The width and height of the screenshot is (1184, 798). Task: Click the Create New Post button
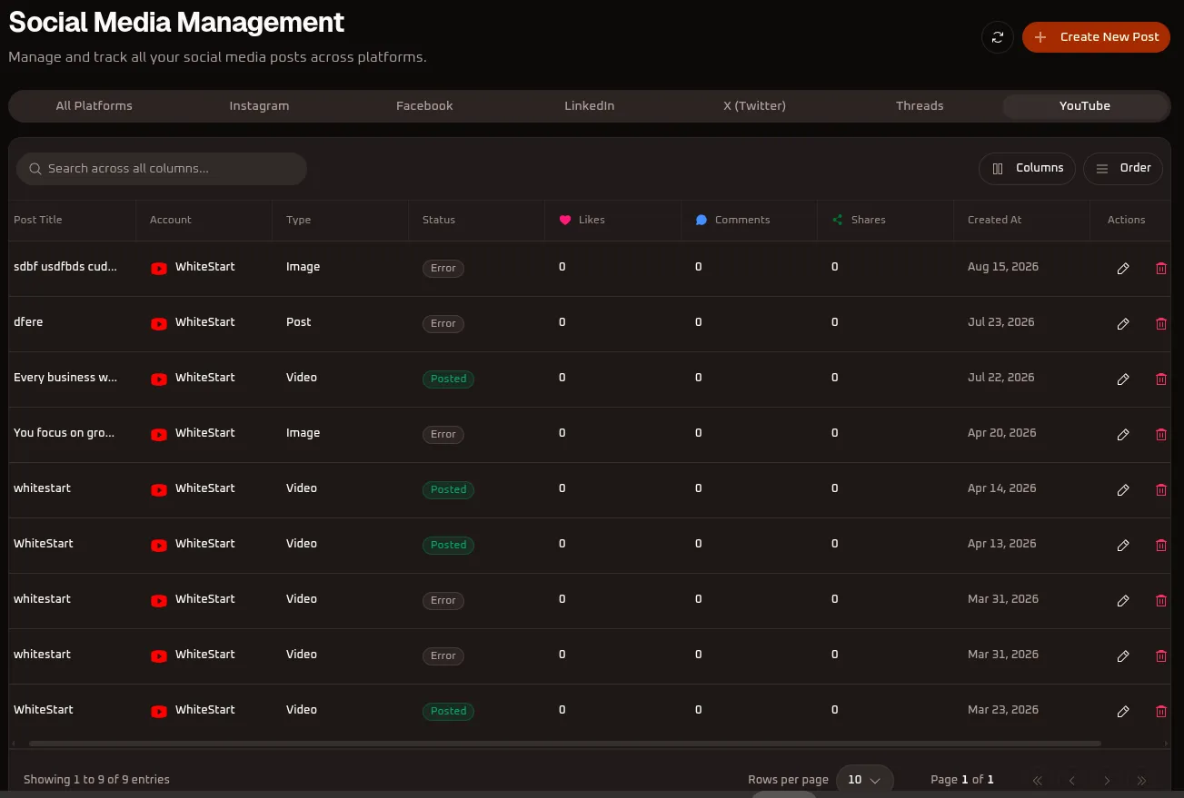[1096, 37]
